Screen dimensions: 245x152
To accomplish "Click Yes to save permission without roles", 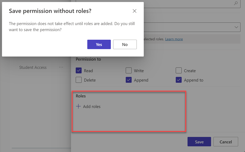I will coord(99,44).
